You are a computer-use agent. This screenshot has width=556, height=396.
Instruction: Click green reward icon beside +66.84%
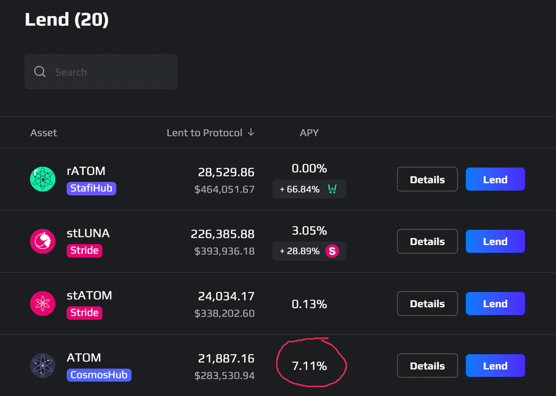coord(332,189)
